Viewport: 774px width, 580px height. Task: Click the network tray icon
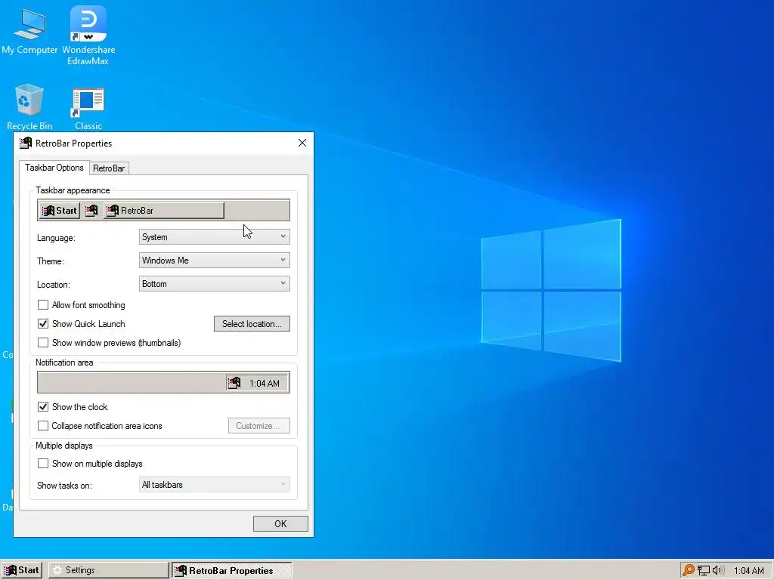tap(704, 571)
